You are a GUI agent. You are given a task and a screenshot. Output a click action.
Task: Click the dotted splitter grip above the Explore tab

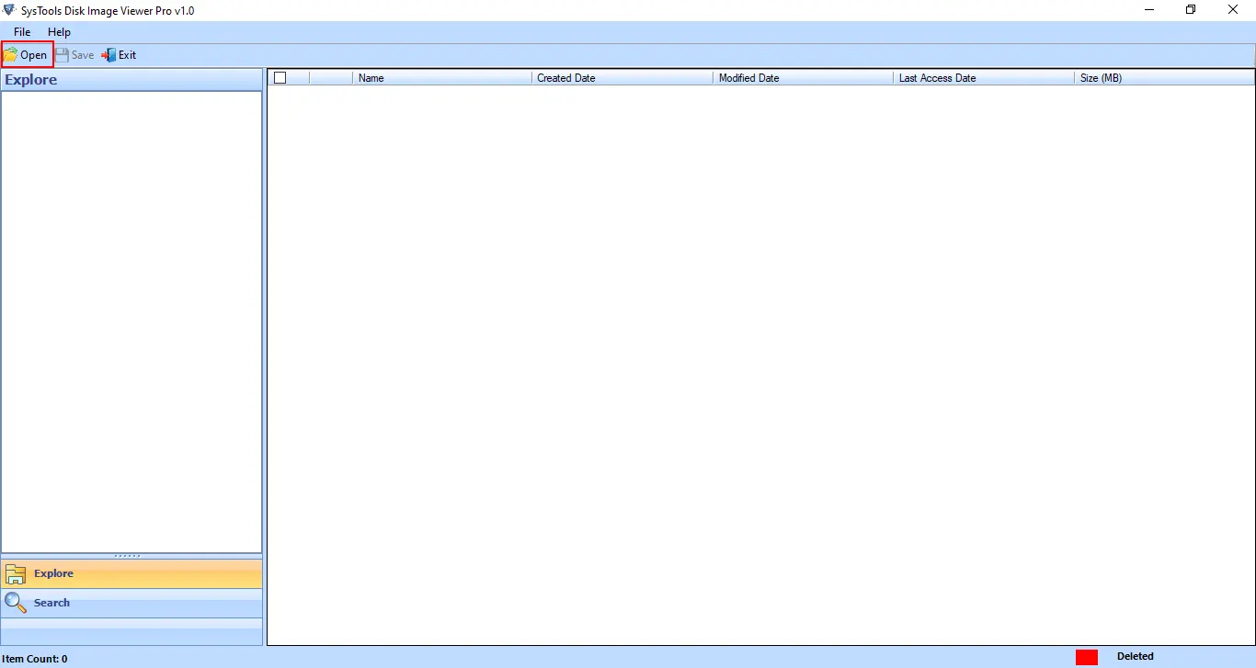127,556
